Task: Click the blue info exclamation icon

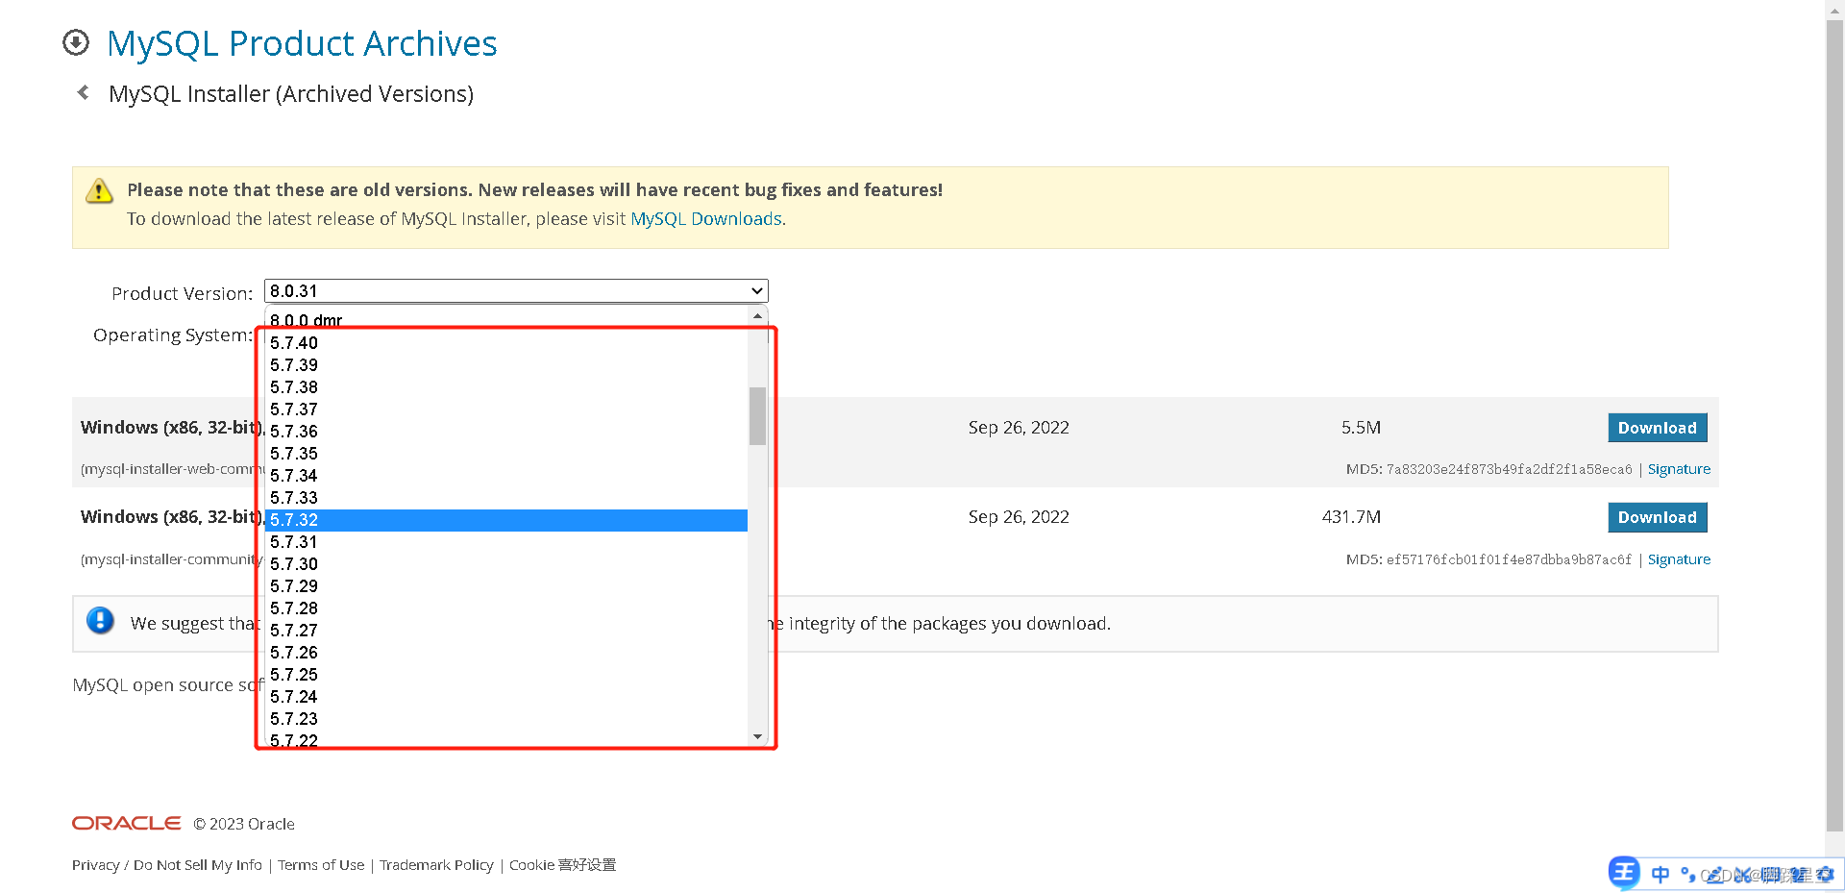Action: coord(100,621)
